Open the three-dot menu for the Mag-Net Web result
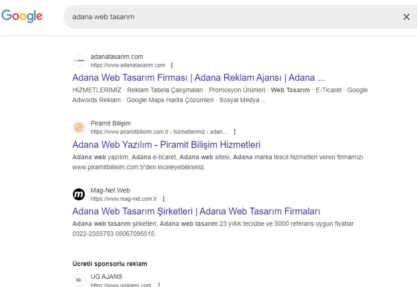 click(x=164, y=199)
